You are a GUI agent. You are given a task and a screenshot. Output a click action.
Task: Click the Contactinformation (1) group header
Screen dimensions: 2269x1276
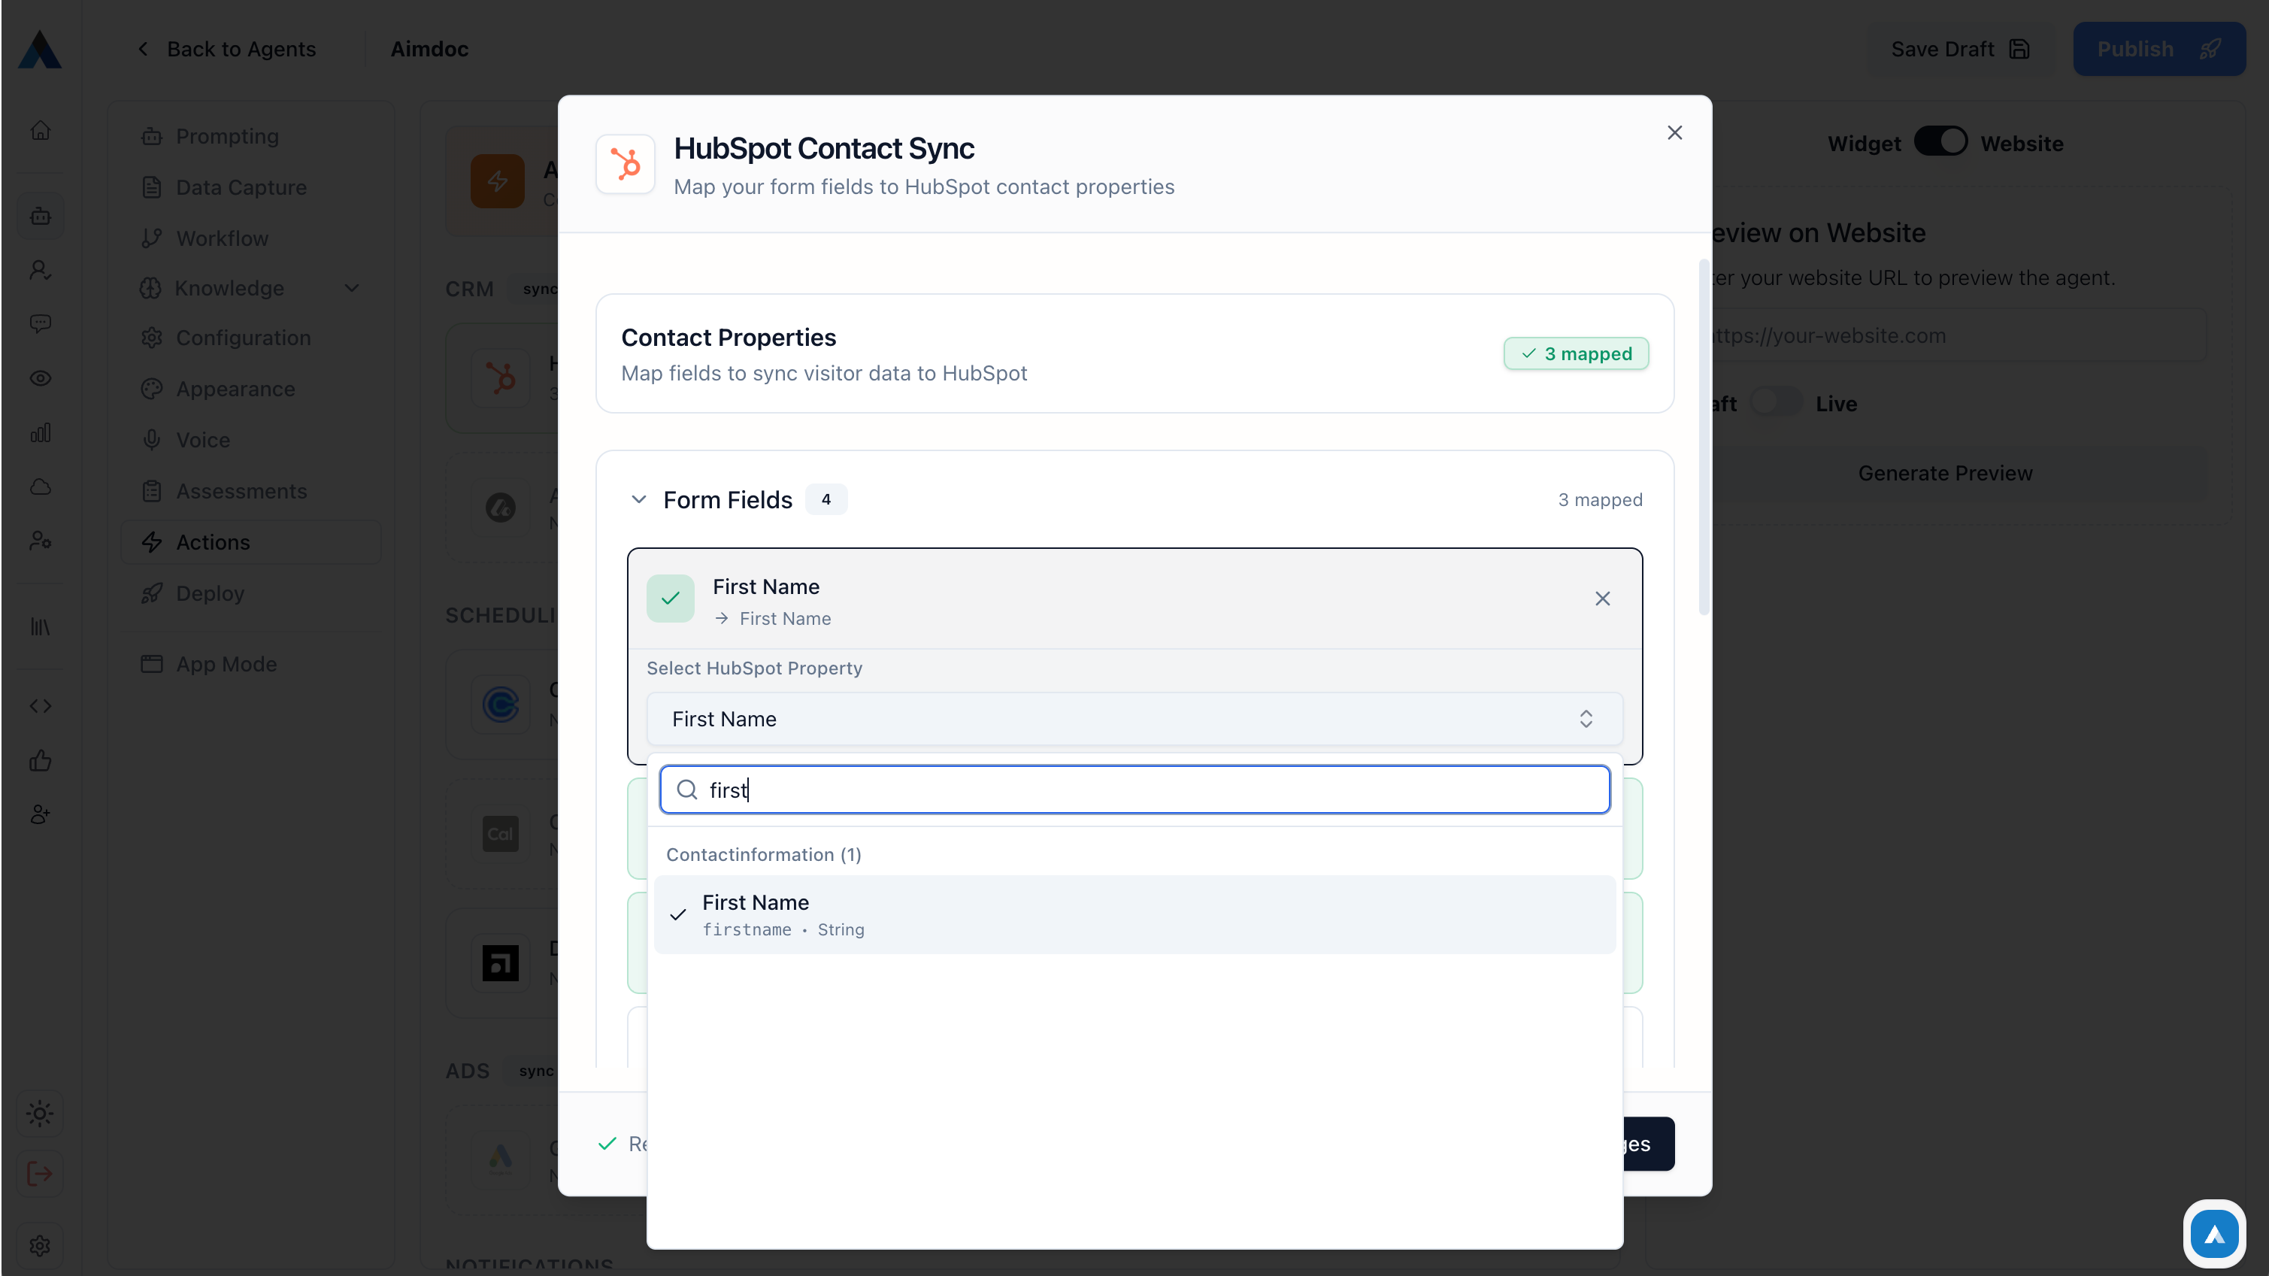click(764, 855)
